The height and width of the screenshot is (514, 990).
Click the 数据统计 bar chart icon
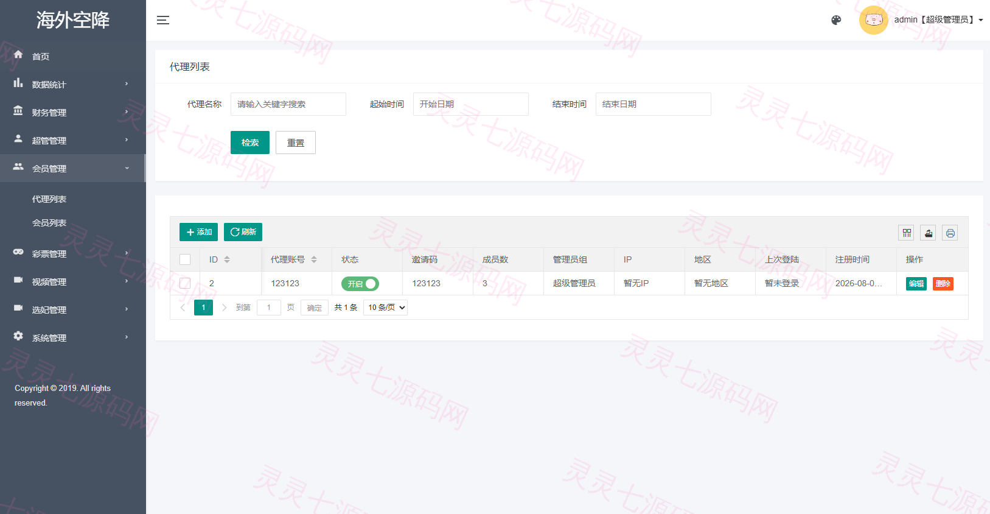click(x=18, y=83)
